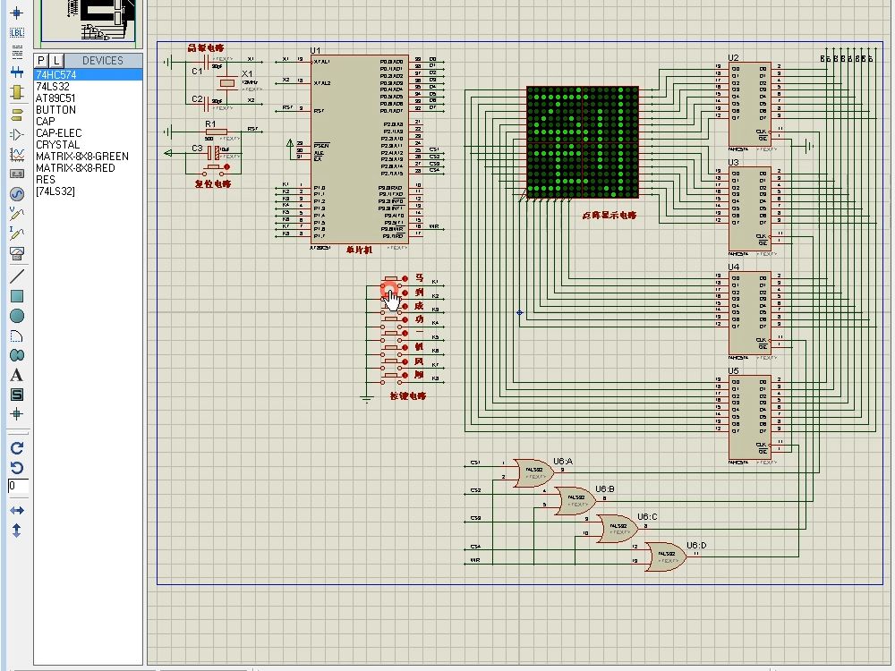Screen dimensions: 895x671
Task: Select the junction dot mode tool
Action: tap(16, 13)
